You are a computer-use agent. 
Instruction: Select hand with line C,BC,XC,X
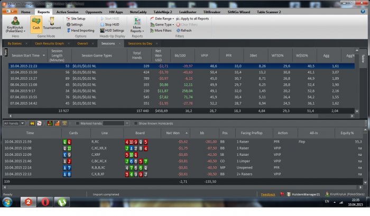pos(183,161)
